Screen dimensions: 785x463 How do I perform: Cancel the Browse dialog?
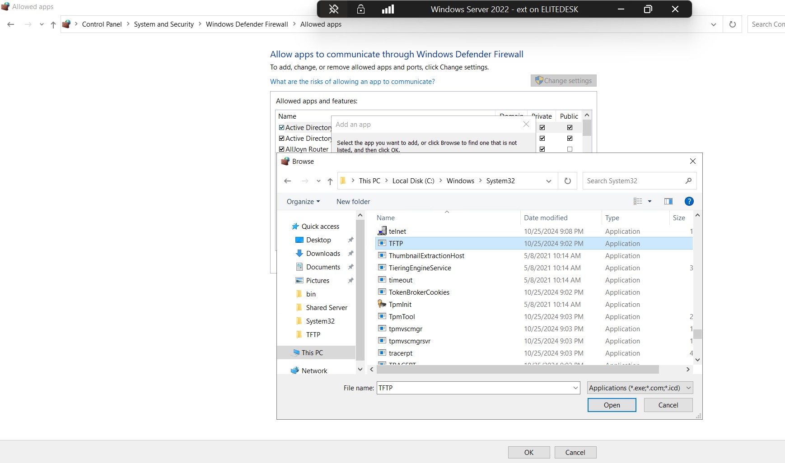pyautogui.click(x=668, y=405)
